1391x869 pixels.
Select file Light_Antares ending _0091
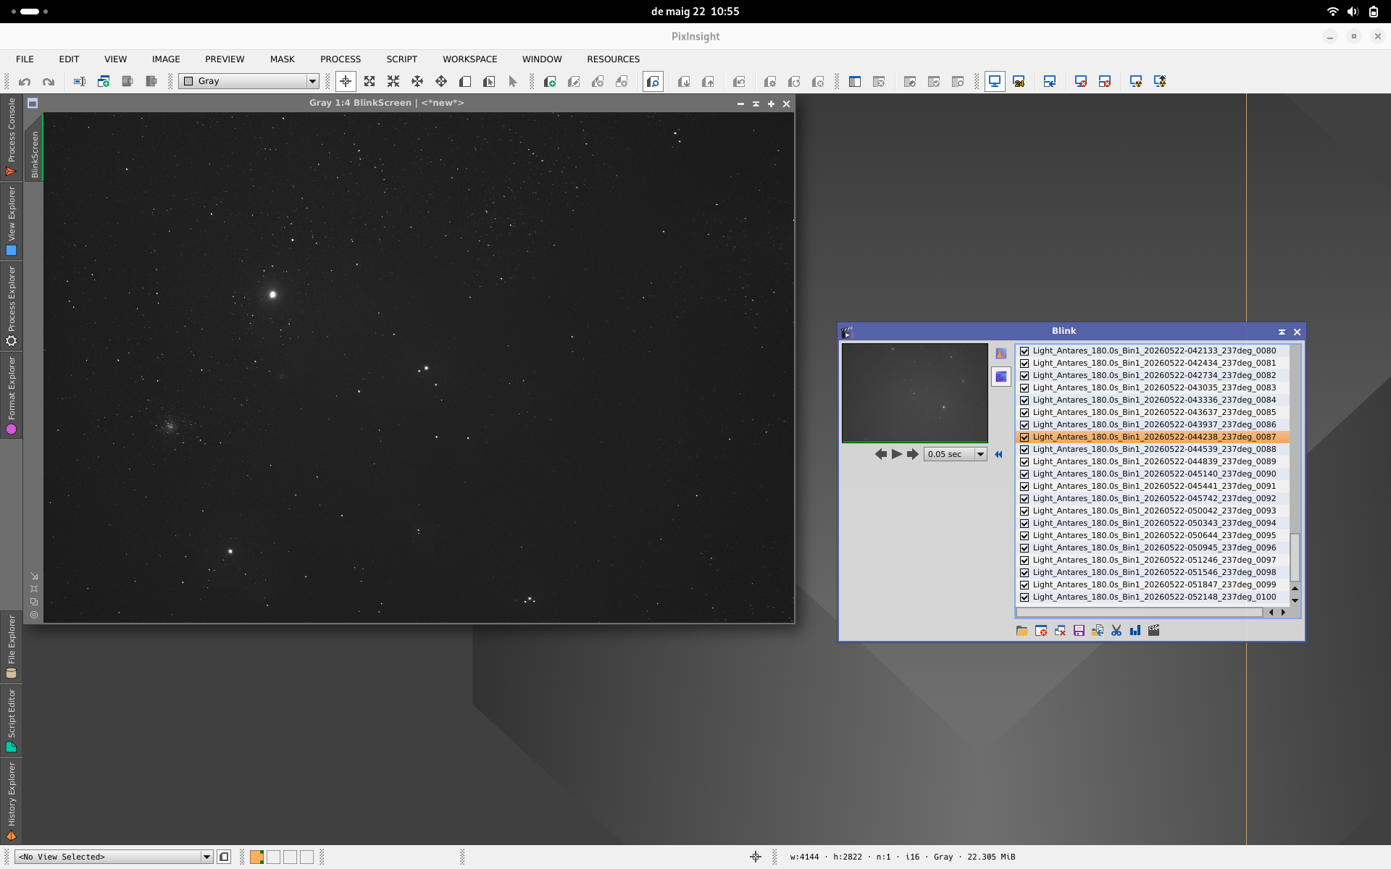coord(1154,487)
